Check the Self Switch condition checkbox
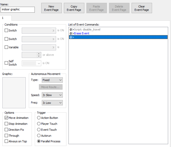The height and width of the screenshot is (147, 171). point(6,63)
